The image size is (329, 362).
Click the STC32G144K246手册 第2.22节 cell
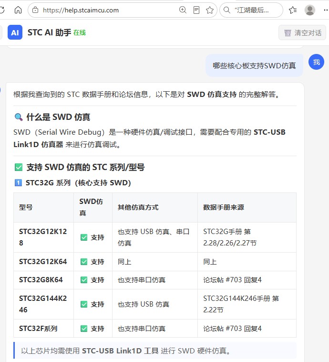click(247, 304)
